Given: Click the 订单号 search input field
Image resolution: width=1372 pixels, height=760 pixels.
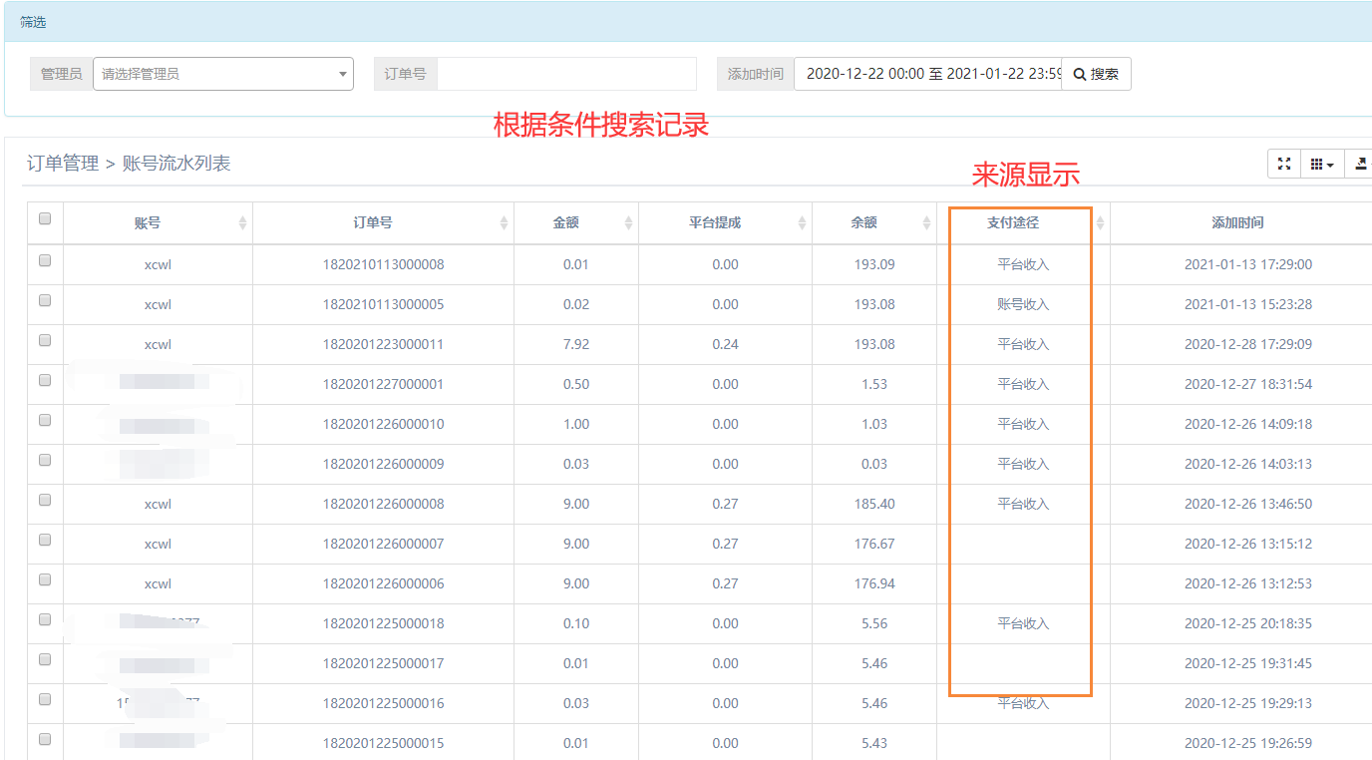Looking at the screenshot, I should pyautogui.click(x=566, y=74).
